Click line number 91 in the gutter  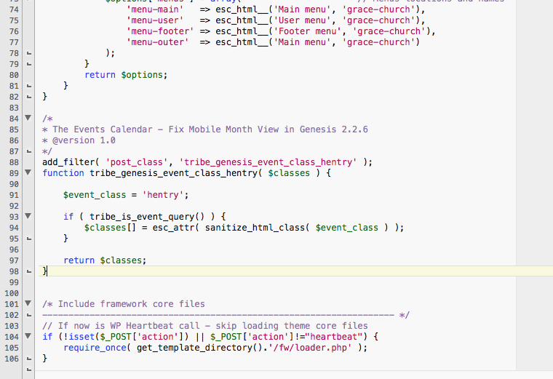coord(12,195)
